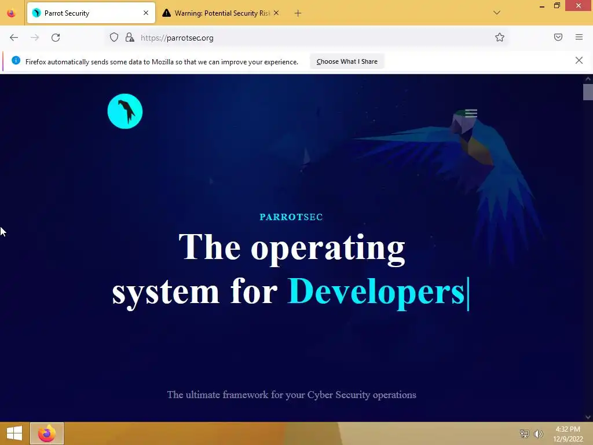The width and height of the screenshot is (593, 445).
Task: Click the info icon in notification bar
Action: pyautogui.click(x=16, y=60)
